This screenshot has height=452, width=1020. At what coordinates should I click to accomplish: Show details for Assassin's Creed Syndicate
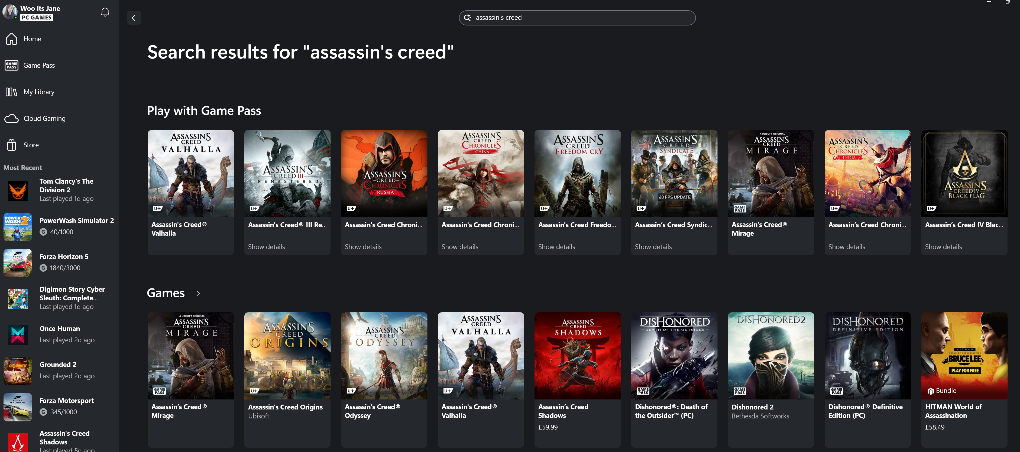coord(653,246)
